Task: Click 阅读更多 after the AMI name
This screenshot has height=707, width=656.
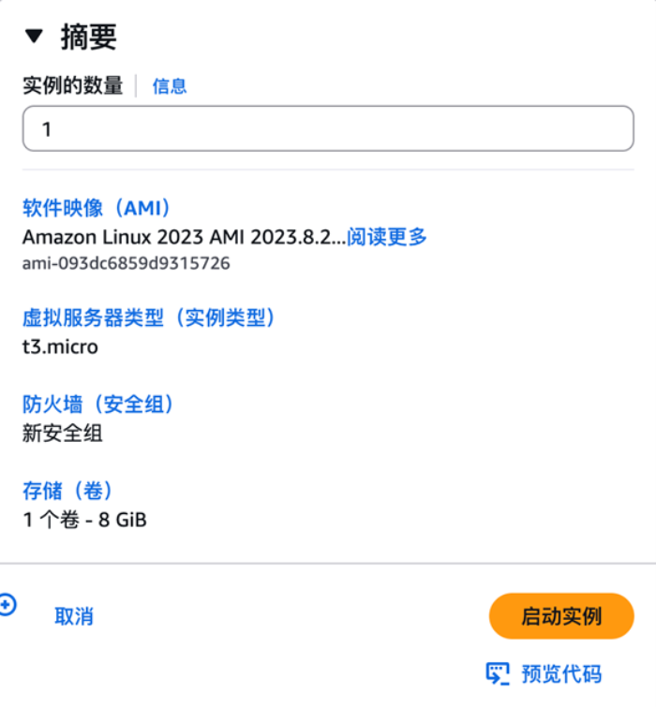Action: click(387, 237)
